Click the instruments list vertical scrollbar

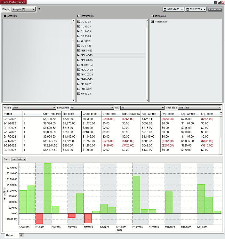[x=147, y=61]
